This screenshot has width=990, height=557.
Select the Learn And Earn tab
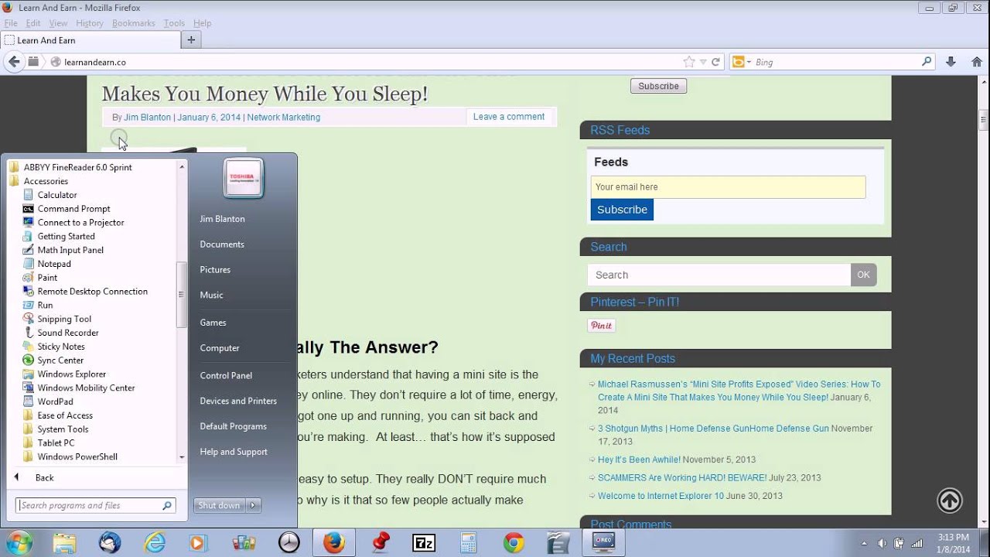pyautogui.click(x=90, y=40)
